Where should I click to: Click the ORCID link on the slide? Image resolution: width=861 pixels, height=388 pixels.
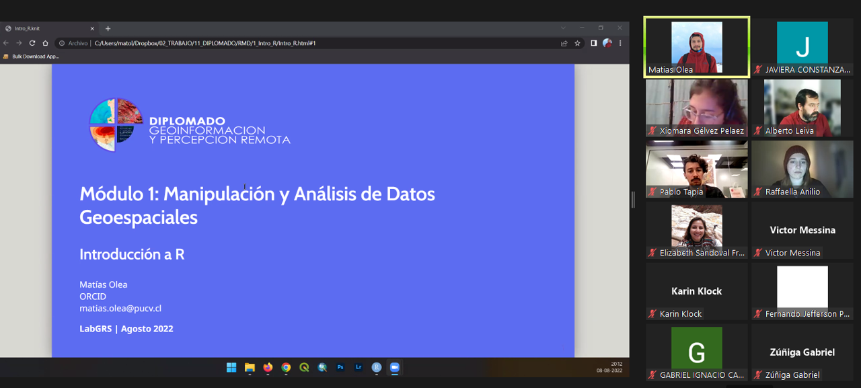click(x=93, y=297)
